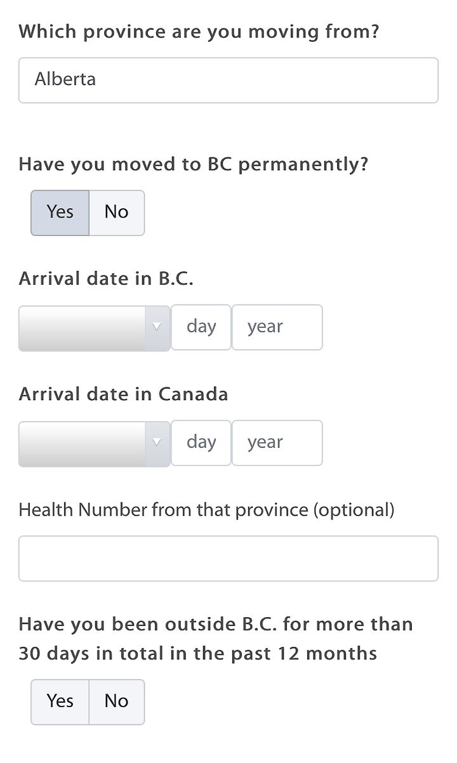The width and height of the screenshot is (457, 763).
Task: Click the 'Have you moved to BC permanently?' label
Action: [x=194, y=164]
